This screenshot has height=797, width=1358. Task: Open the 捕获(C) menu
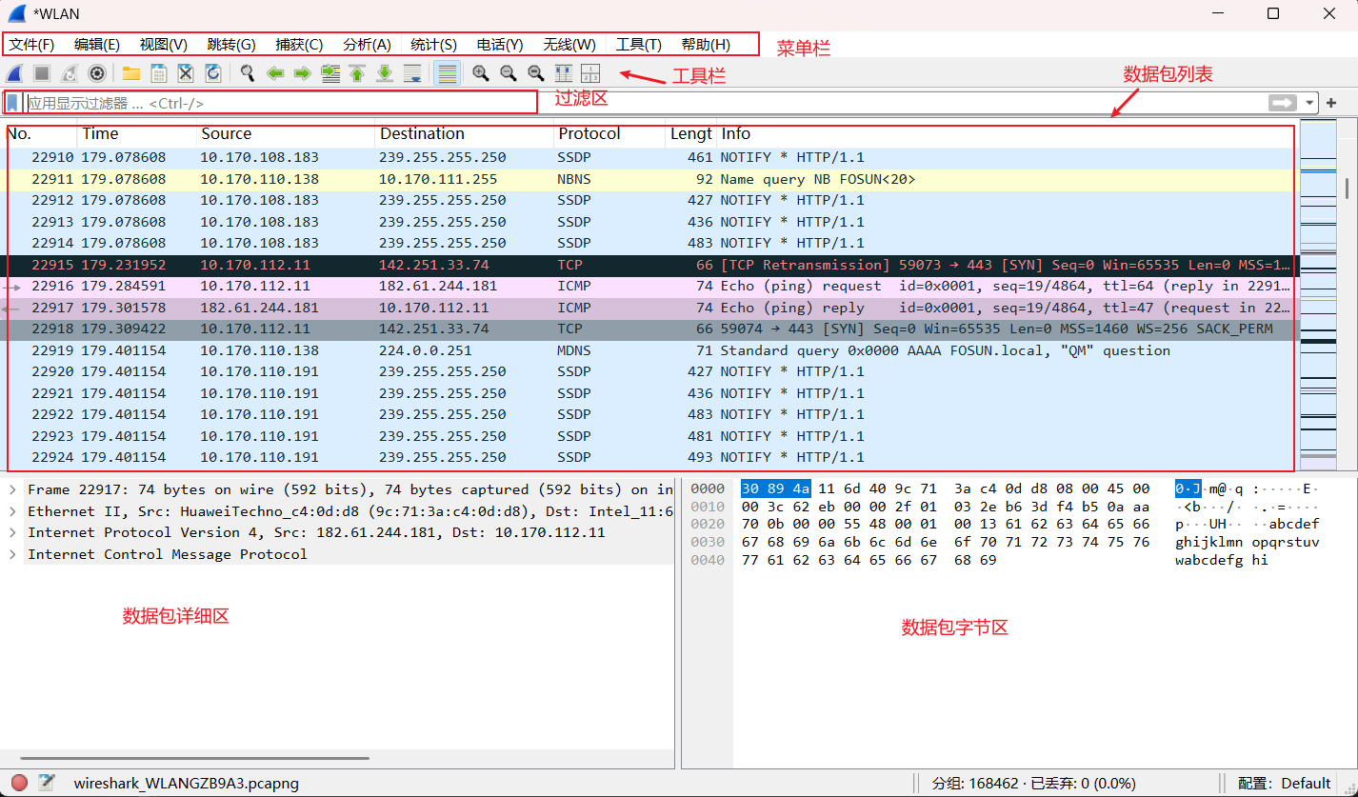click(299, 45)
